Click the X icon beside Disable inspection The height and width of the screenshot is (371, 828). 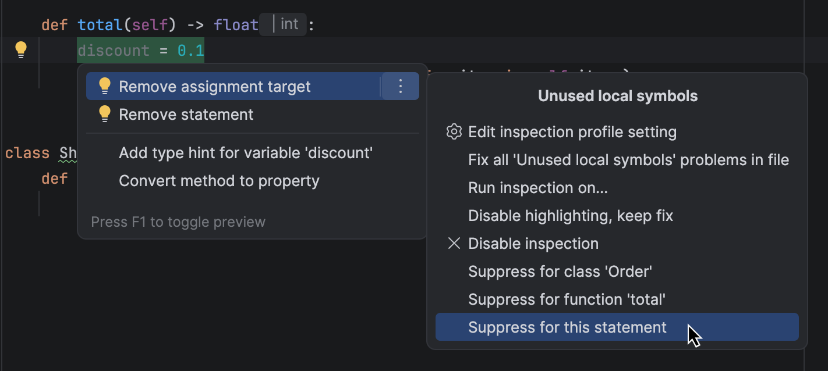point(454,244)
